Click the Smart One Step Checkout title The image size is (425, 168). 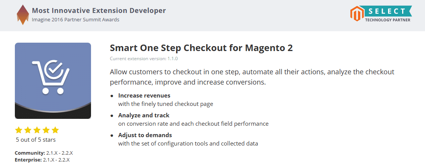click(x=201, y=48)
